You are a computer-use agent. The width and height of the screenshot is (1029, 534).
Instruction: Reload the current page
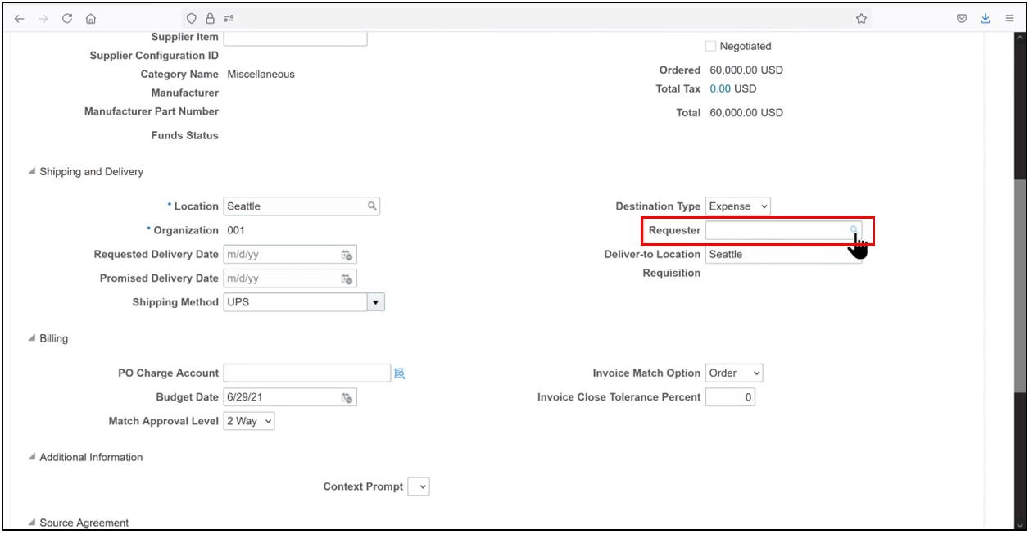point(66,18)
